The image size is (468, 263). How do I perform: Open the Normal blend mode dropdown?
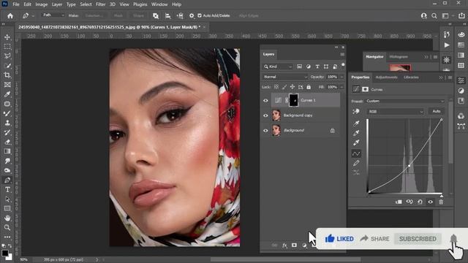pos(285,77)
